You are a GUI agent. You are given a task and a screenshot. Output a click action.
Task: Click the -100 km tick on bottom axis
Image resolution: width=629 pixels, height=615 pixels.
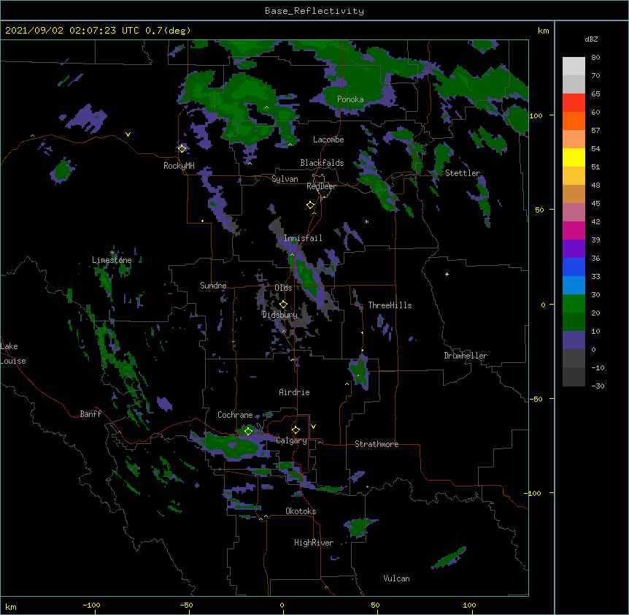pos(91,605)
